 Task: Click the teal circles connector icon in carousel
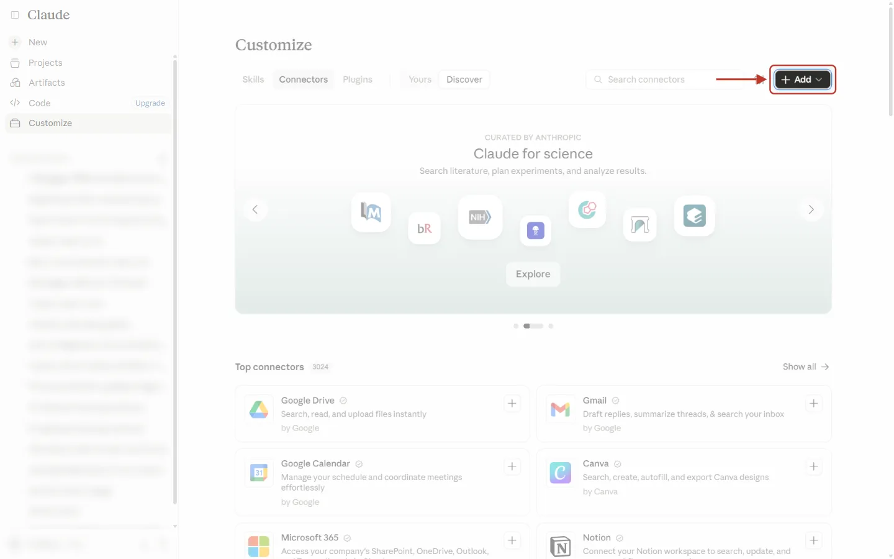coord(587,209)
